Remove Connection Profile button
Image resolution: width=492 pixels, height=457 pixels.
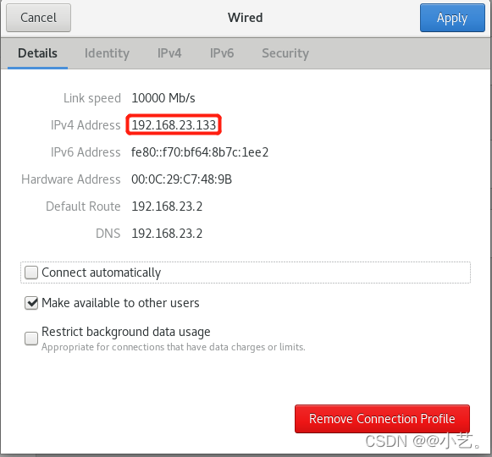[382, 419]
